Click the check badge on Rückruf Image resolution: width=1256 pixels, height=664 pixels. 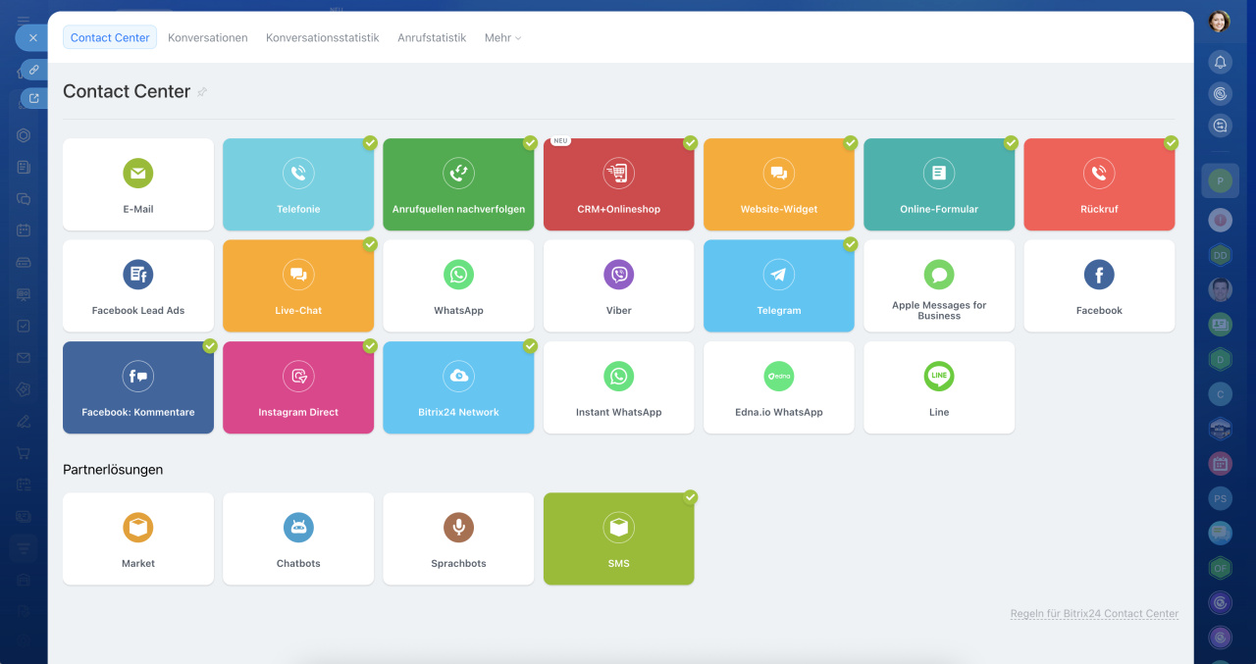[x=1171, y=142]
